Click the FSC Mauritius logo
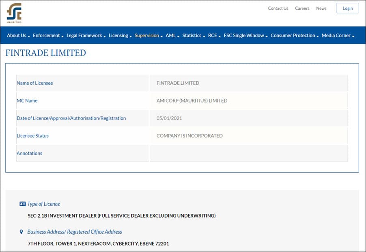Viewport: 366px width, 252px height. click(14, 13)
